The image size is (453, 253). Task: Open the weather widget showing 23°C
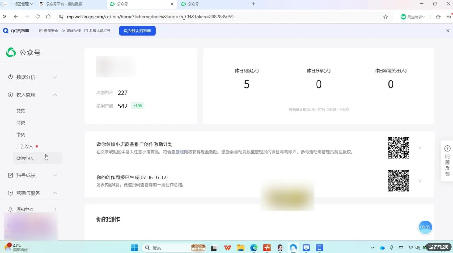[x=16, y=247]
